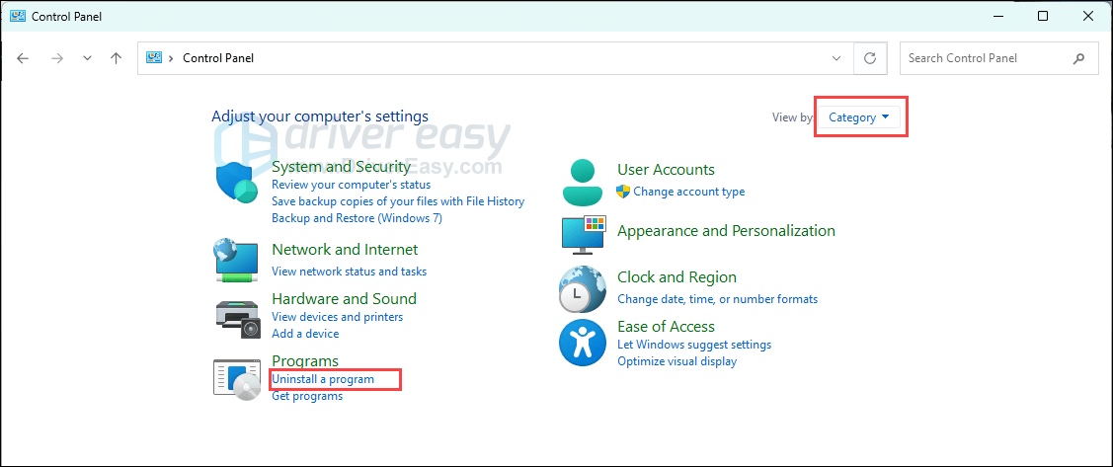Open the Ease of Access icon
Screen dimensions: 1113x467
[582, 343]
